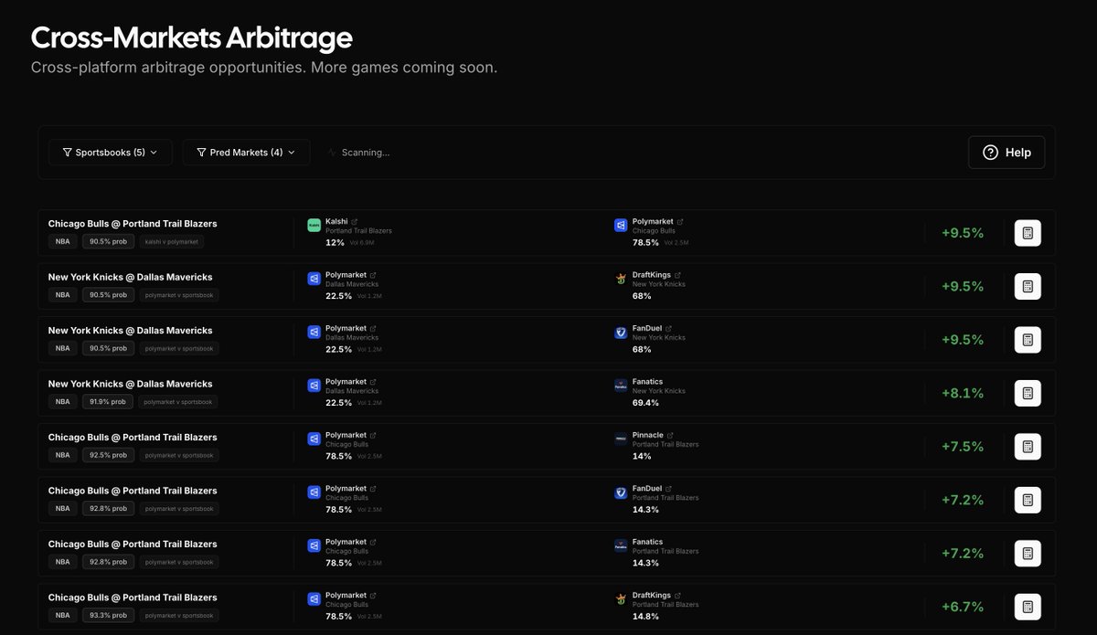Open calculator for Knicks-Mavericks DraftKings row

coord(1028,286)
